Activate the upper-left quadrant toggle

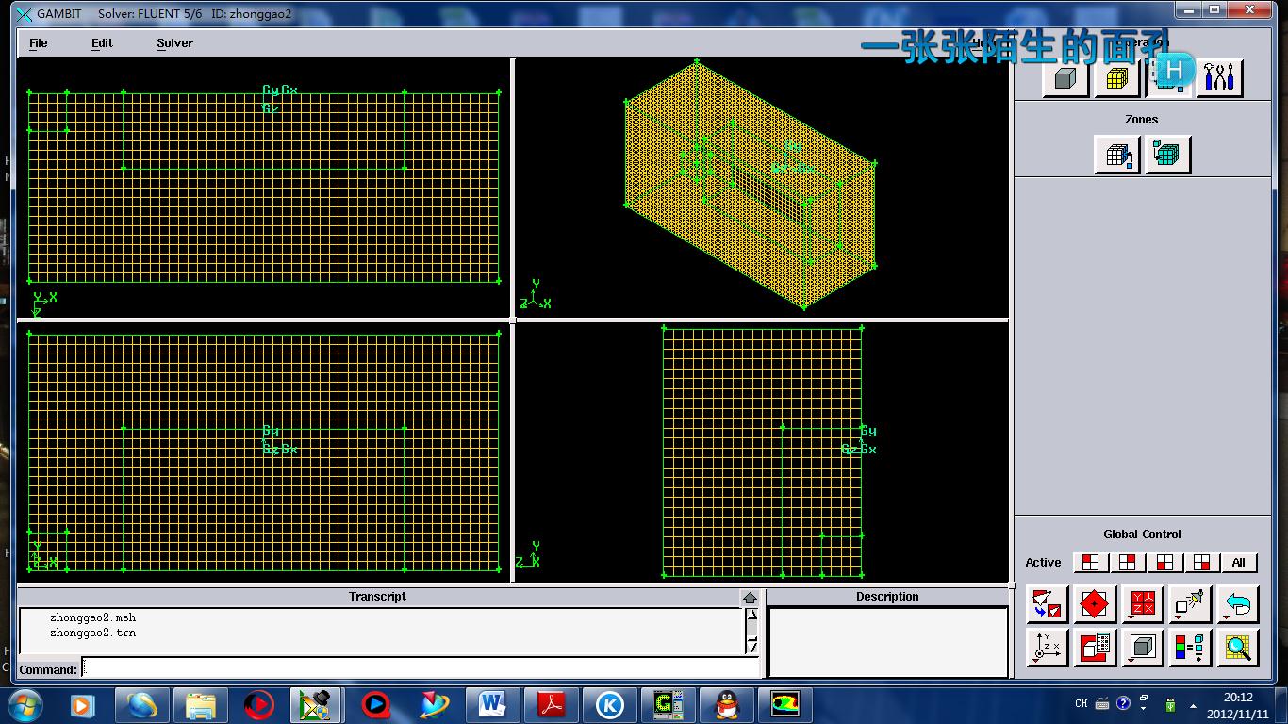pyautogui.click(x=1090, y=563)
